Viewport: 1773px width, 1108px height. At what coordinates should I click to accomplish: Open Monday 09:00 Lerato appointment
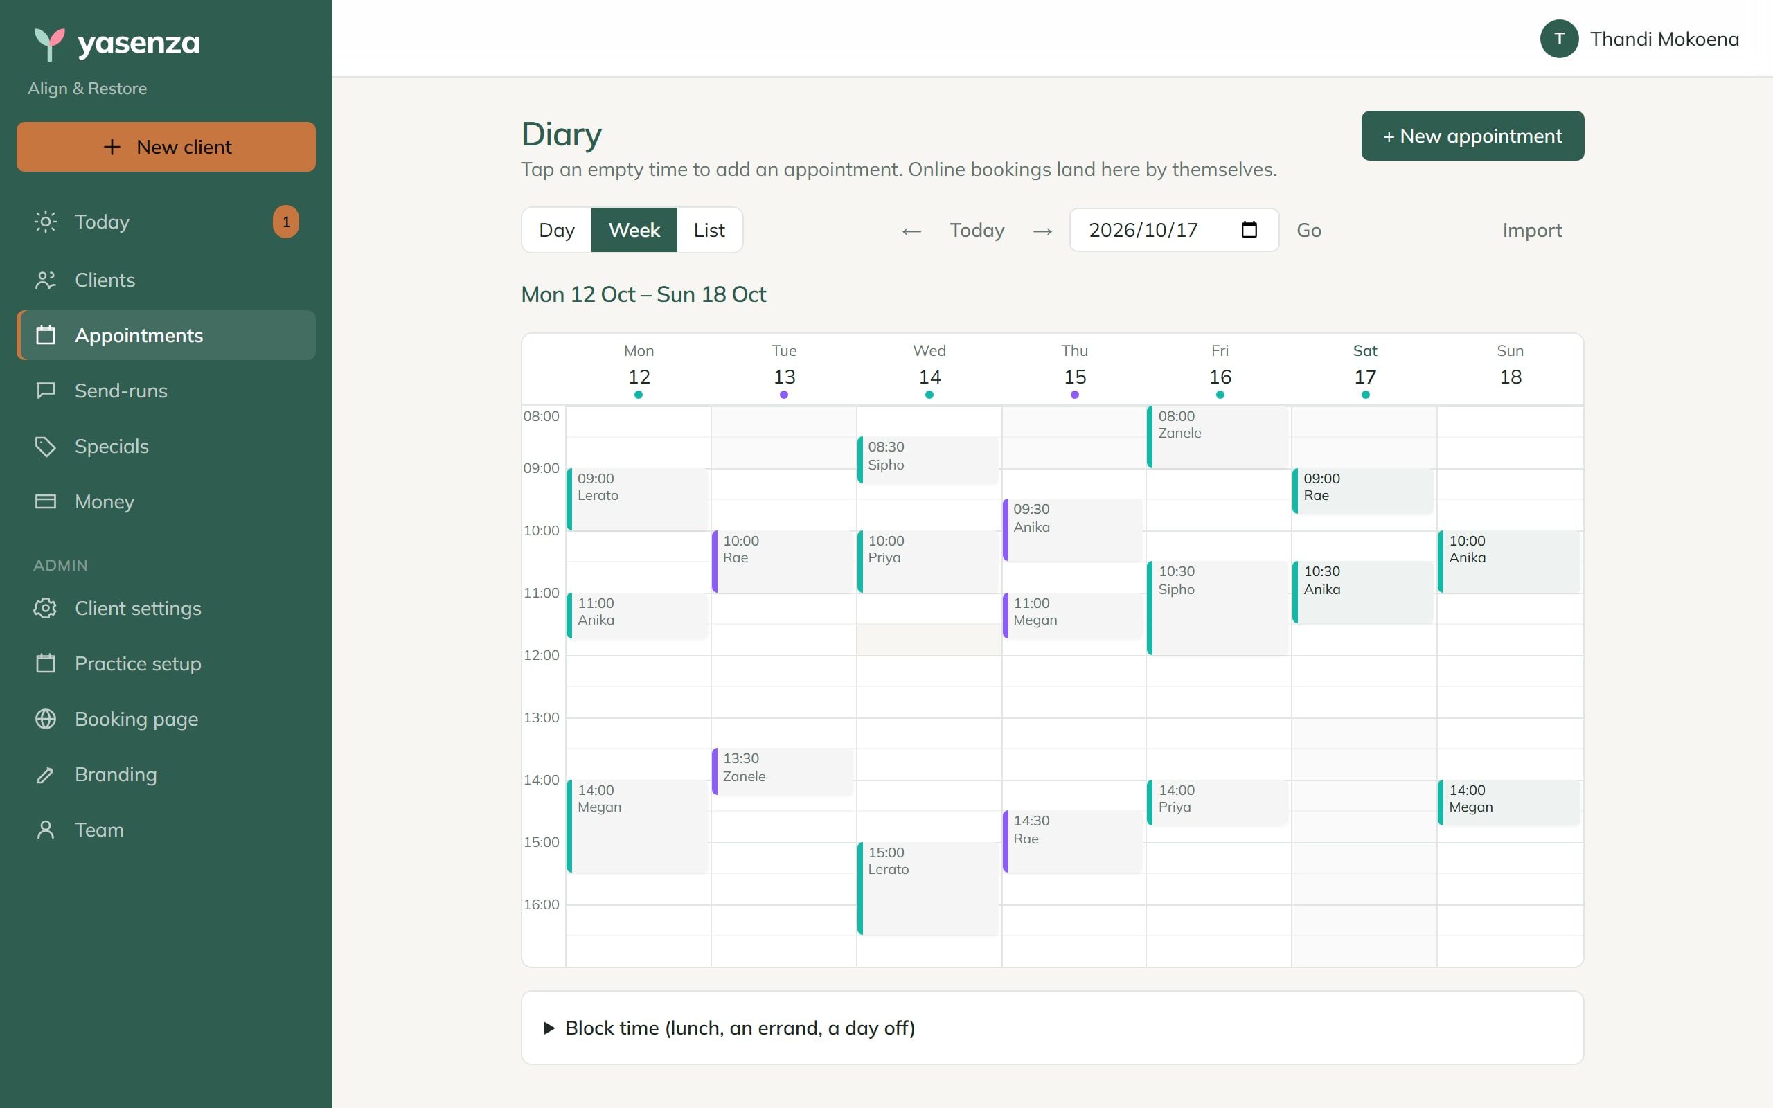[637, 499]
